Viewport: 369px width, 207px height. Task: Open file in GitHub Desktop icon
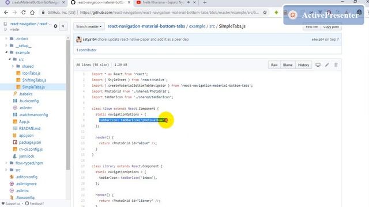tap(318, 65)
